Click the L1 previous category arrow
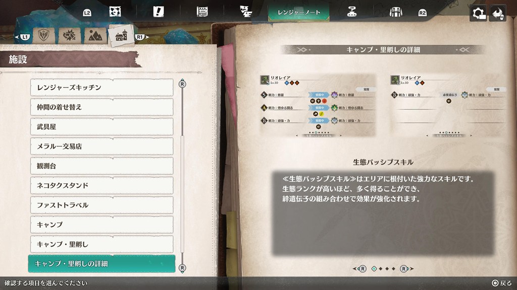The width and height of the screenshot is (517, 290). 22,37
